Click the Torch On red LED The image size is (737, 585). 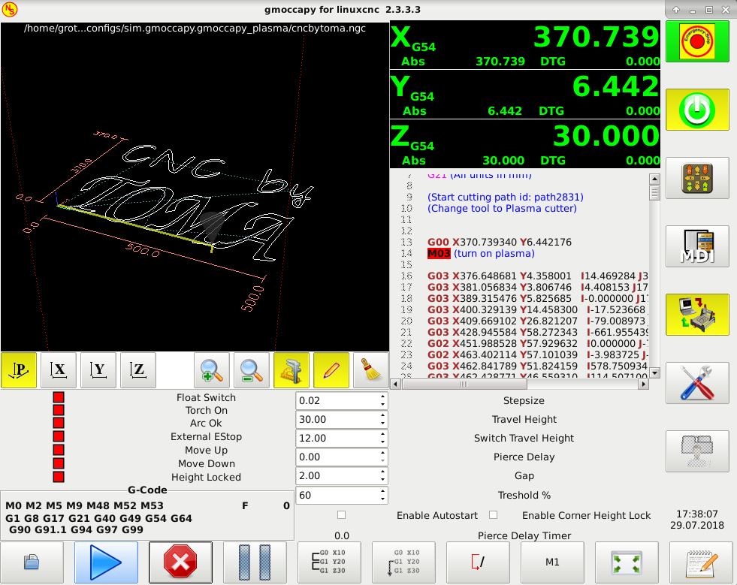click(x=59, y=410)
